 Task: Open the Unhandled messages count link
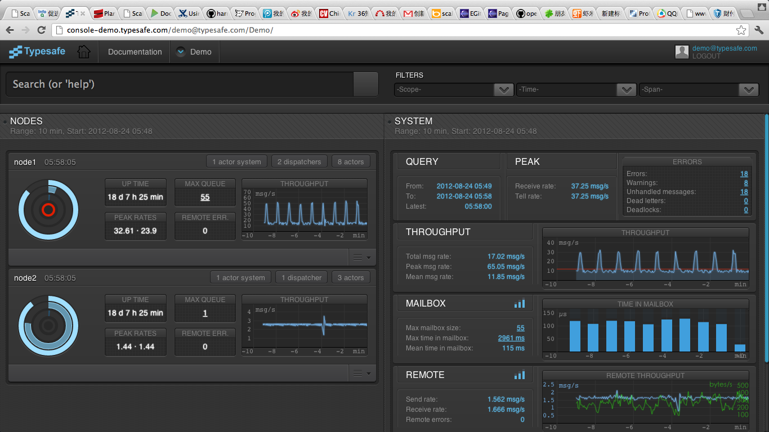(x=744, y=192)
